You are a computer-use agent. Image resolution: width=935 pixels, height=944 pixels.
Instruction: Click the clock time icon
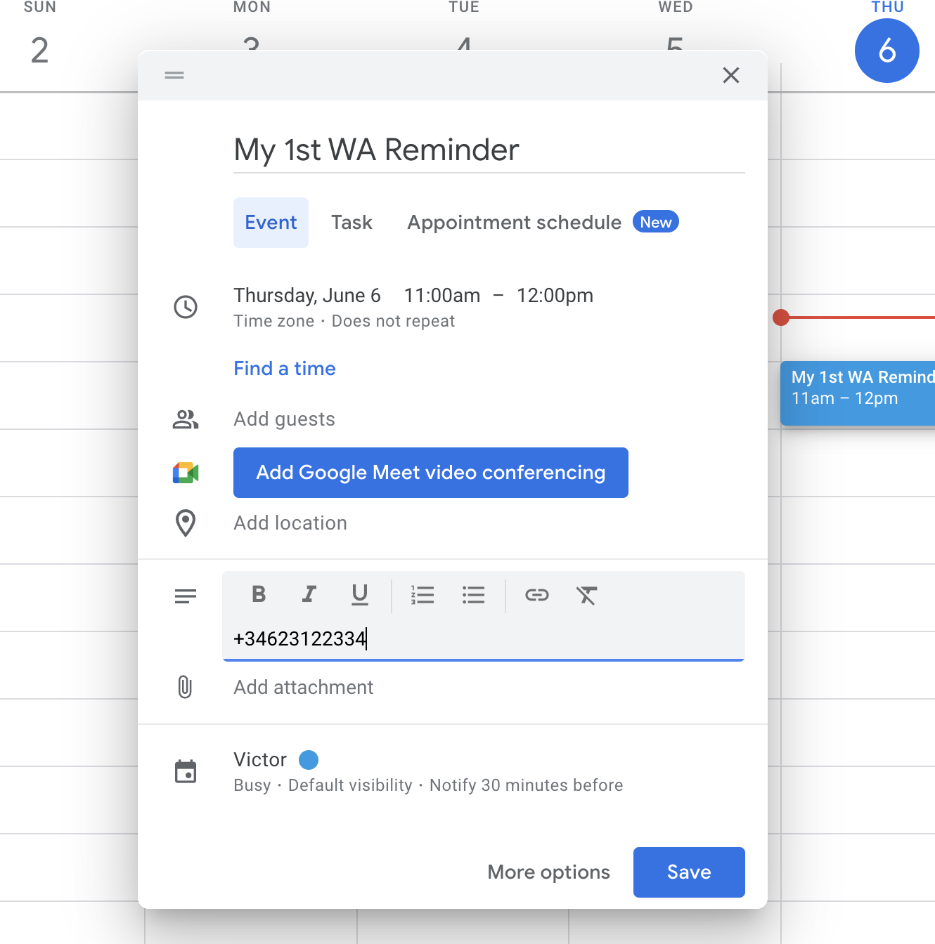(x=186, y=307)
